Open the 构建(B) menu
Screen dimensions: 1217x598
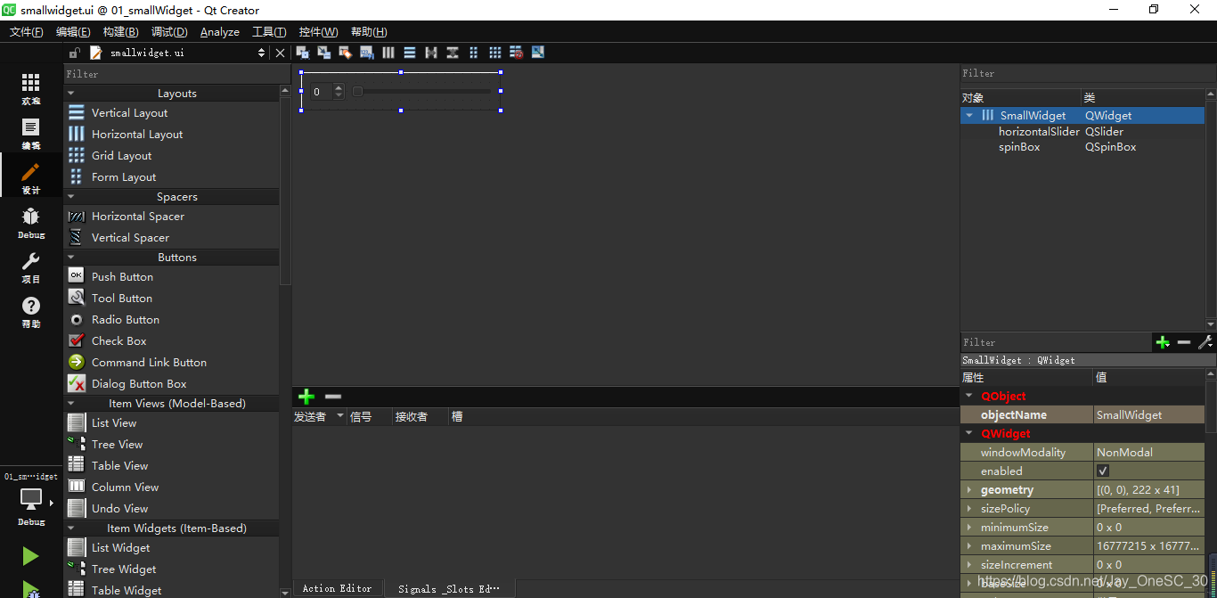click(x=121, y=31)
